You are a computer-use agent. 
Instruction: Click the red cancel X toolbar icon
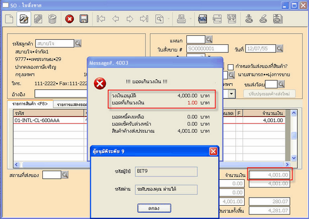pyautogui.click(x=69, y=19)
